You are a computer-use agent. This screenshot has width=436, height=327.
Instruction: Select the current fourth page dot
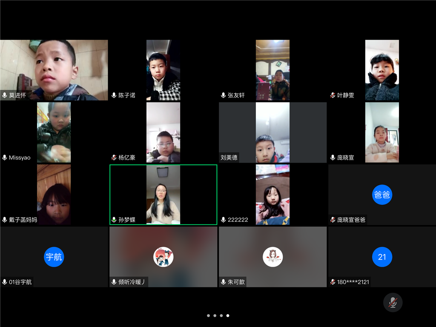click(228, 316)
